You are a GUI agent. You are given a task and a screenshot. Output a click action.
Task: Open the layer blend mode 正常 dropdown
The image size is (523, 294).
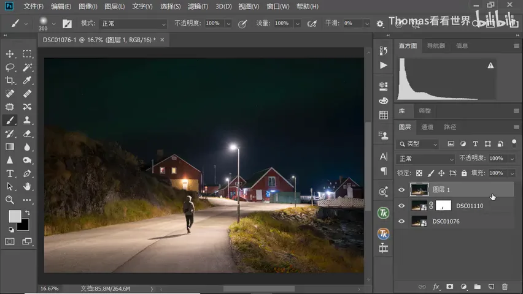point(425,159)
